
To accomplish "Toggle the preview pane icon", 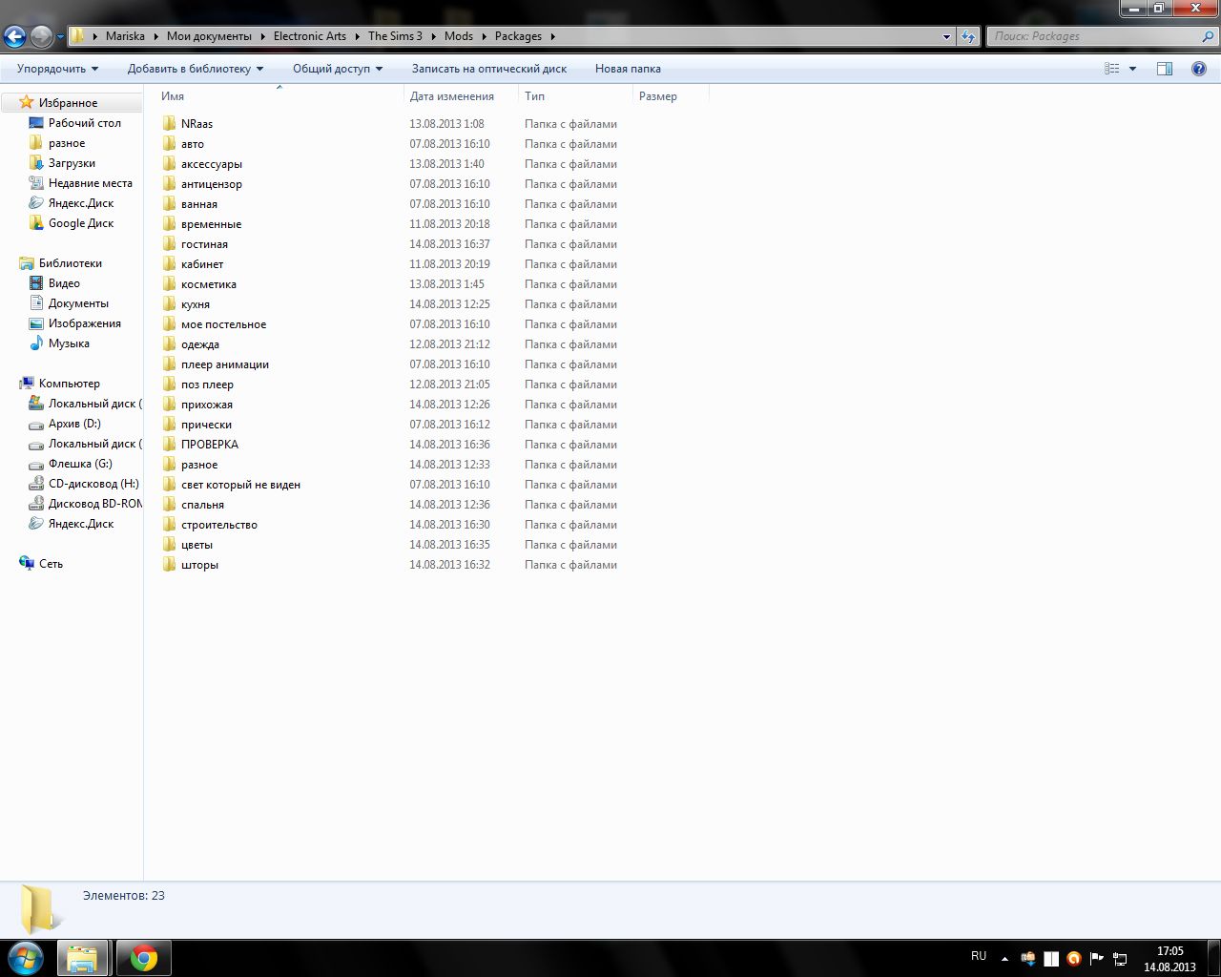I will point(1165,69).
